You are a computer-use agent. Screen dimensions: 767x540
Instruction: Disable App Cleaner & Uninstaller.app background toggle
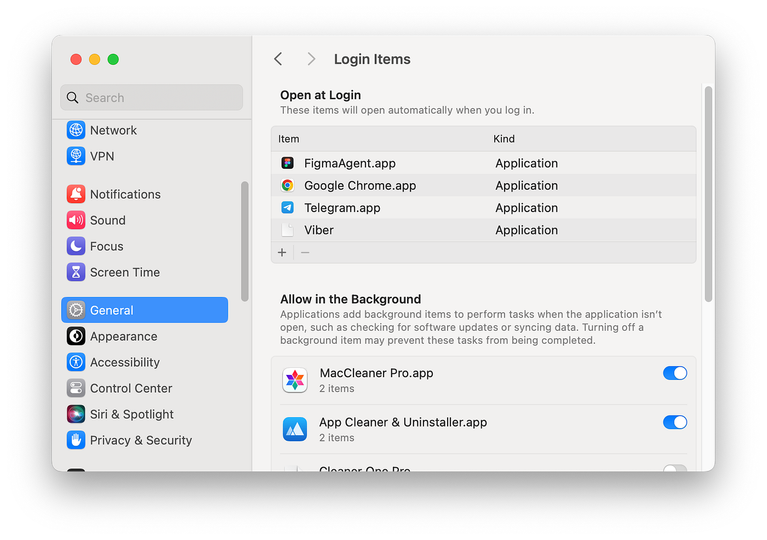tap(675, 422)
